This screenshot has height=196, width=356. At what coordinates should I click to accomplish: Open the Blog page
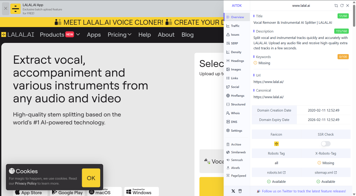[188, 35]
